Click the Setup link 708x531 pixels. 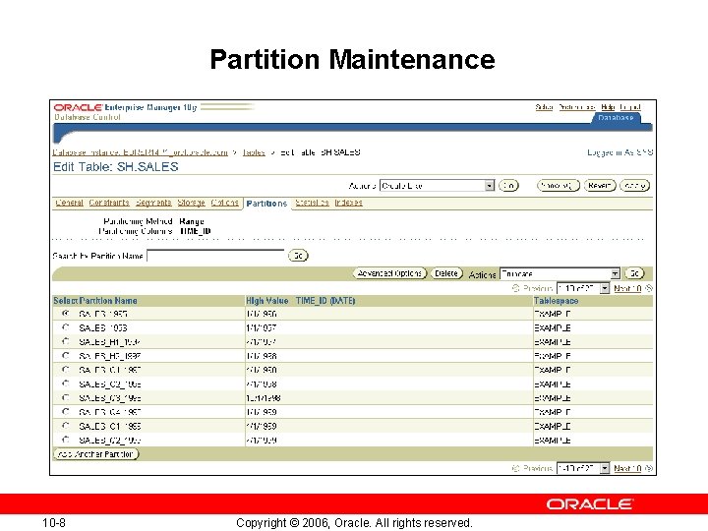(x=544, y=107)
